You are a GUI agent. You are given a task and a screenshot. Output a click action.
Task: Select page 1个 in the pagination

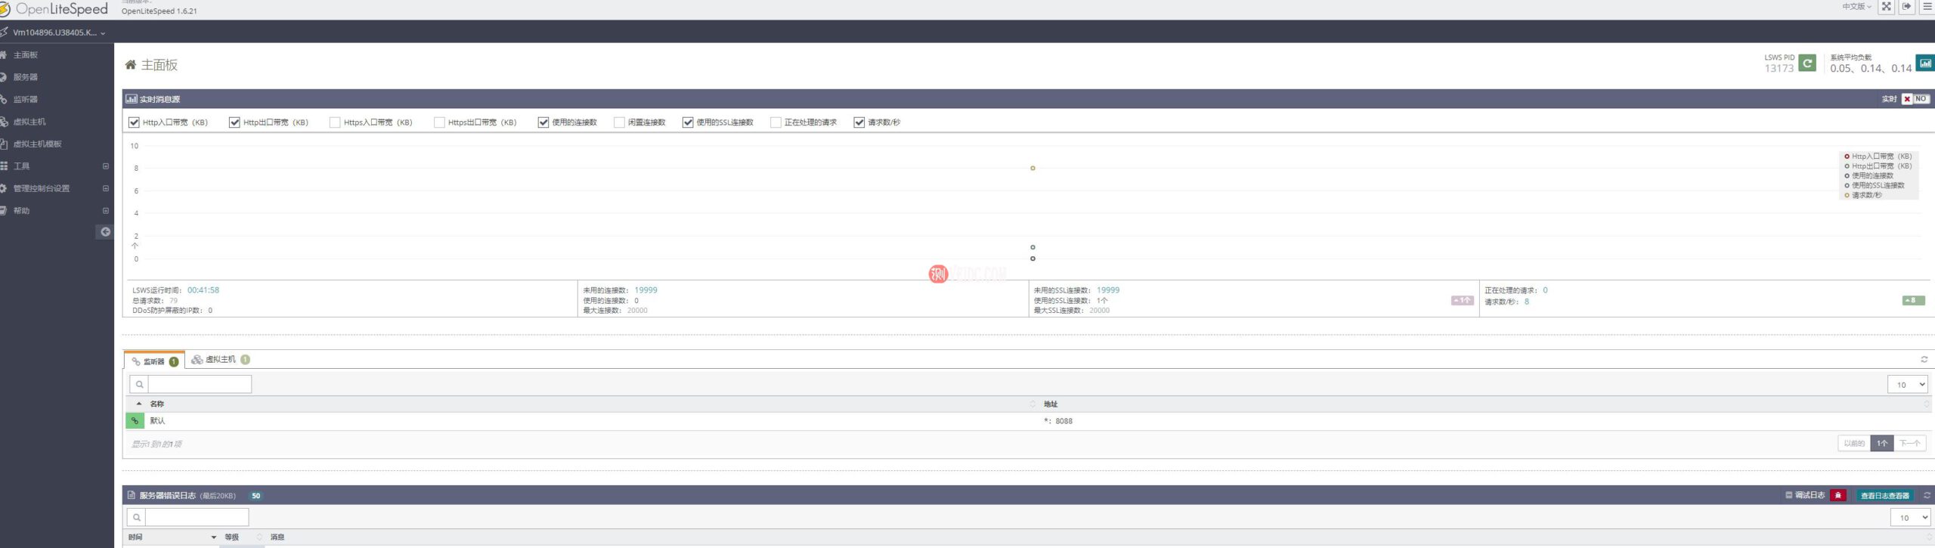(x=1881, y=444)
